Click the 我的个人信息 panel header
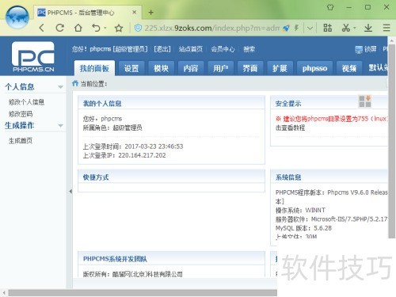The width and height of the screenshot is (396, 297). [171, 103]
